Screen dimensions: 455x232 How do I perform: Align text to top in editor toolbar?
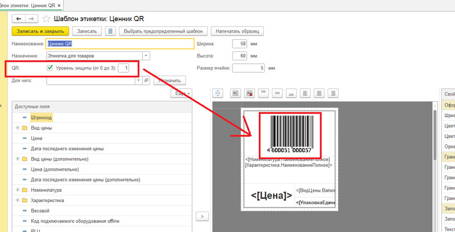coord(263,93)
